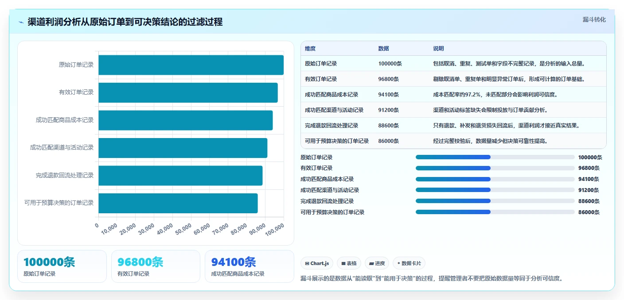
Task: Click the lightning icon beside the title
Action: pyautogui.click(x=21, y=22)
